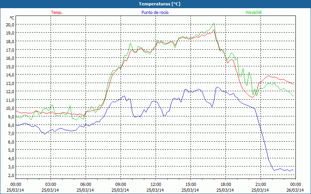Viewport: 311px width, 194px height.
Task: Click the 18,0 value on temperature axis
Action: pyautogui.click(x=10, y=42)
